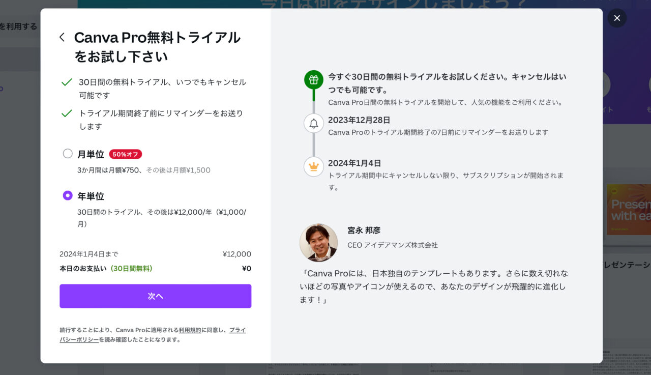Click the bell reminder icon on the timeline
Screen dimensions: 651x375
coord(313,123)
